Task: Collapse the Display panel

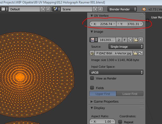Action: click(92, 108)
